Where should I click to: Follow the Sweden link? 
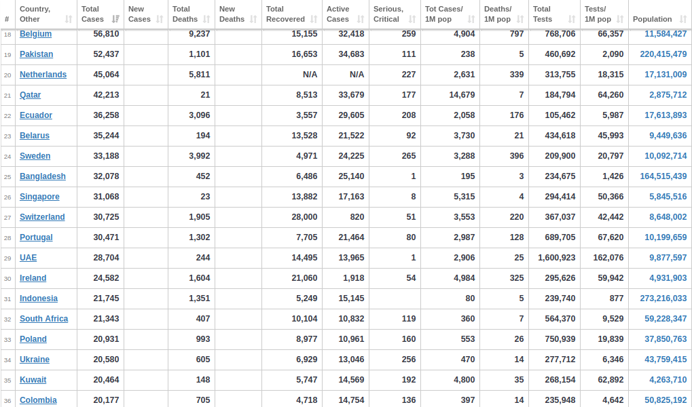(35, 155)
